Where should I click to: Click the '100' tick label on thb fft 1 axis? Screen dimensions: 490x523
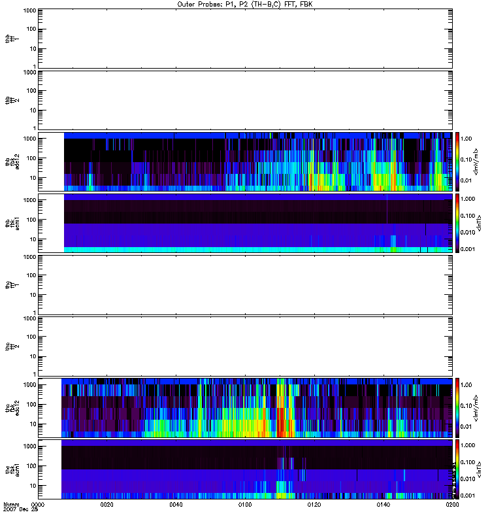31,29
